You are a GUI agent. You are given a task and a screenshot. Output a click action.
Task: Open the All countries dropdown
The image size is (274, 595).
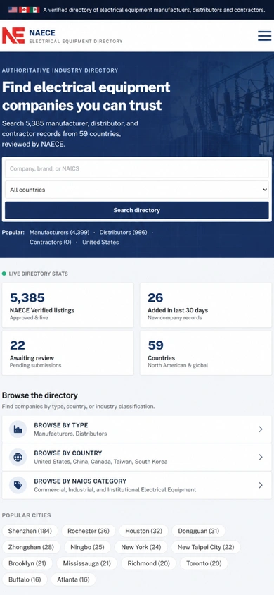point(137,190)
